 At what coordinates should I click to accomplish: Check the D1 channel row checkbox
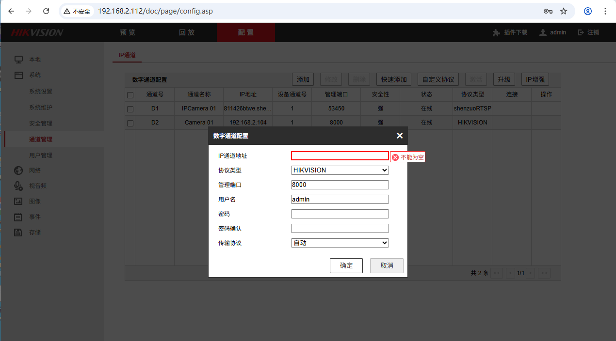pyautogui.click(x=130, y=109)
